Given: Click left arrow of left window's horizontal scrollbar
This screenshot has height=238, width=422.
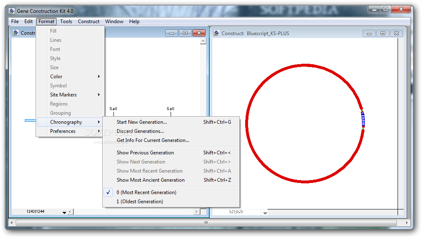Looking at the screenshot, I should [70, 212].
